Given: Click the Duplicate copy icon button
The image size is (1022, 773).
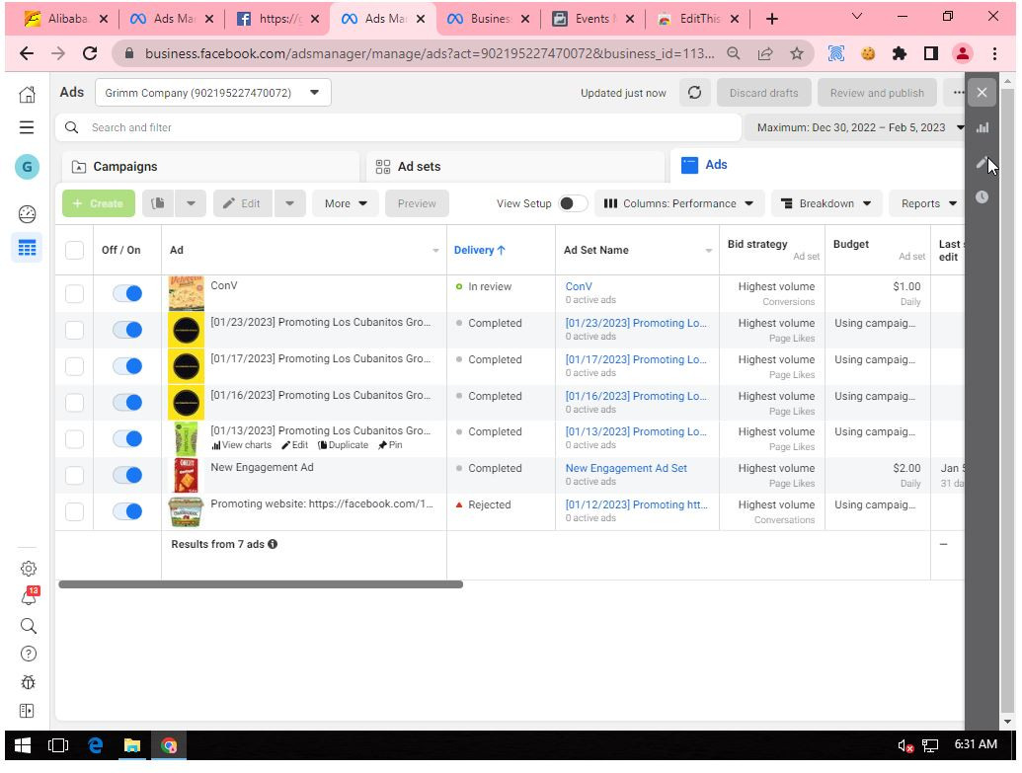Looking at the screenshot, I should [x=158, y=203].
